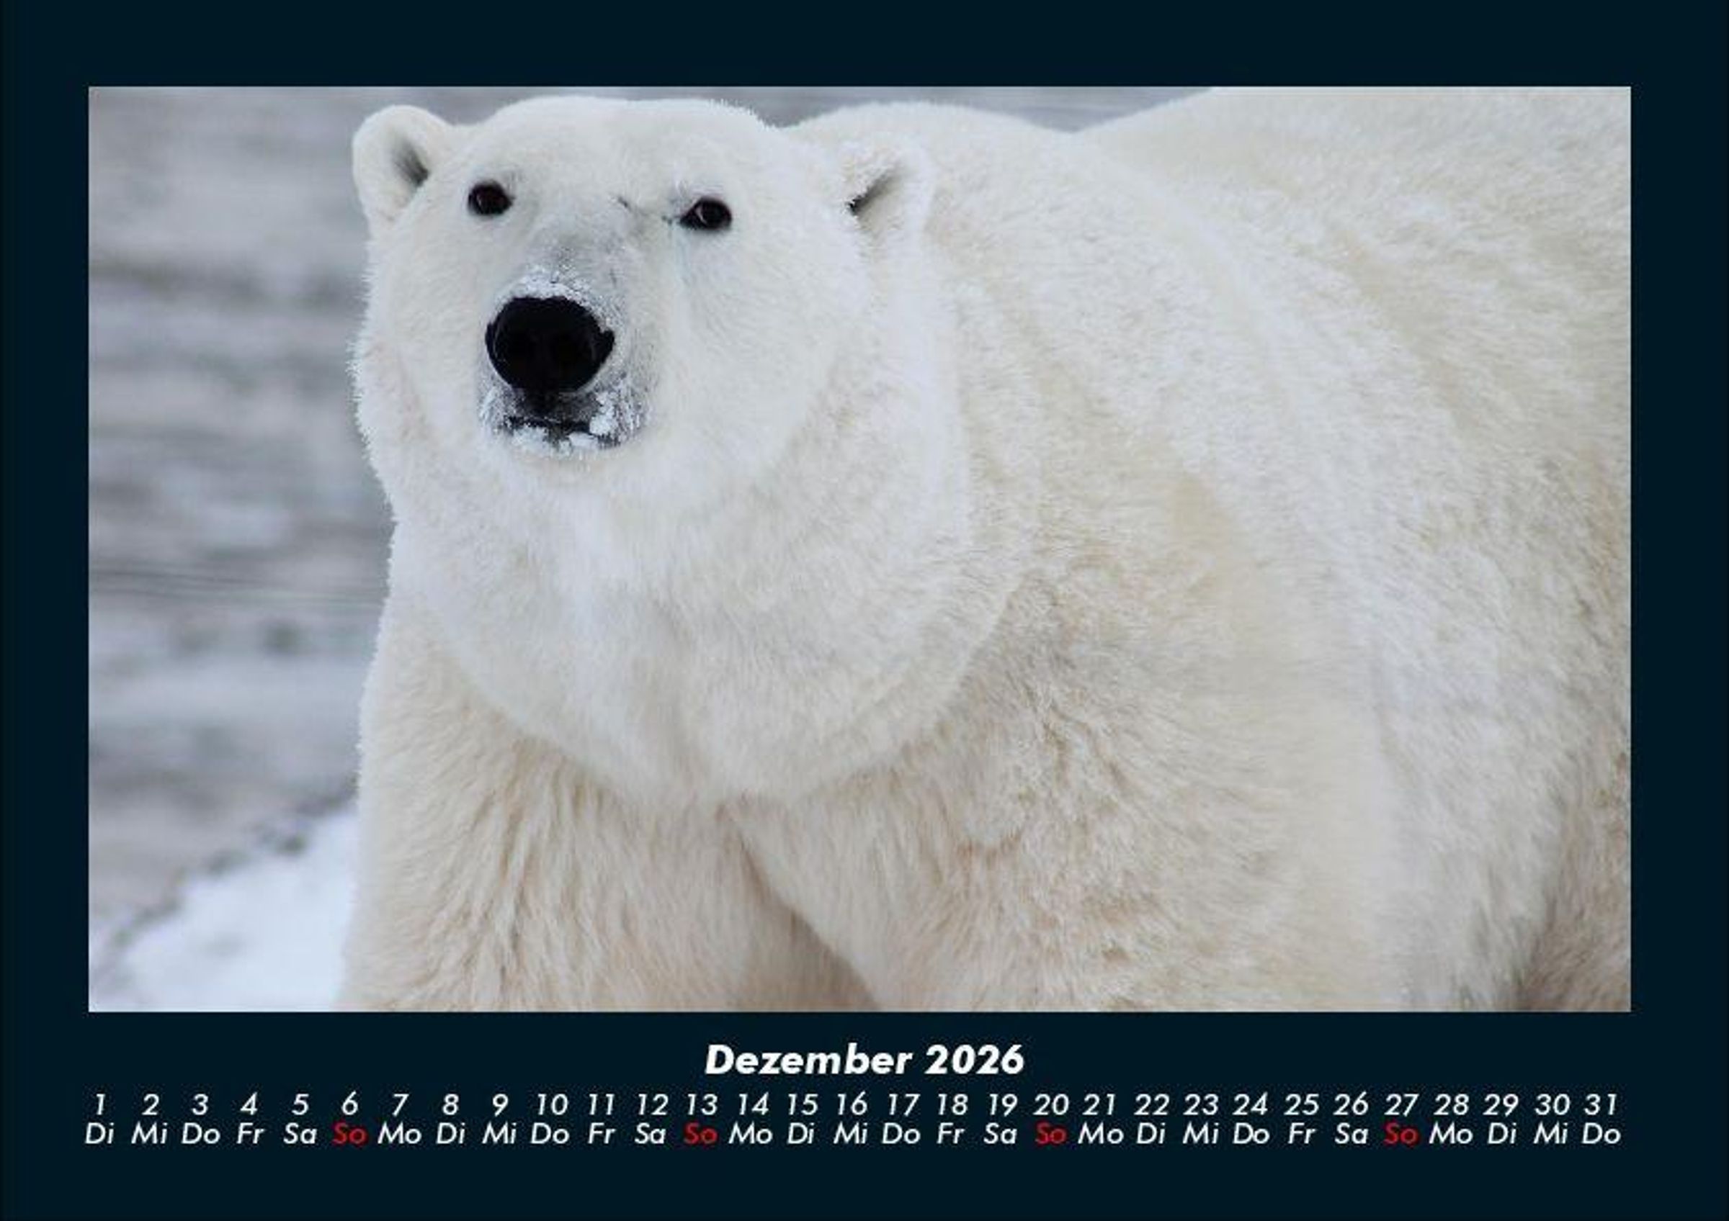This screenshot has height=1221, width=1729.
Task: Click date 21 Mo
Action: 1101,1119
